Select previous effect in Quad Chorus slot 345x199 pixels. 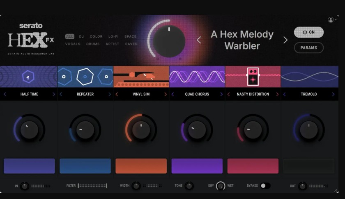click(x=173, y=94)
